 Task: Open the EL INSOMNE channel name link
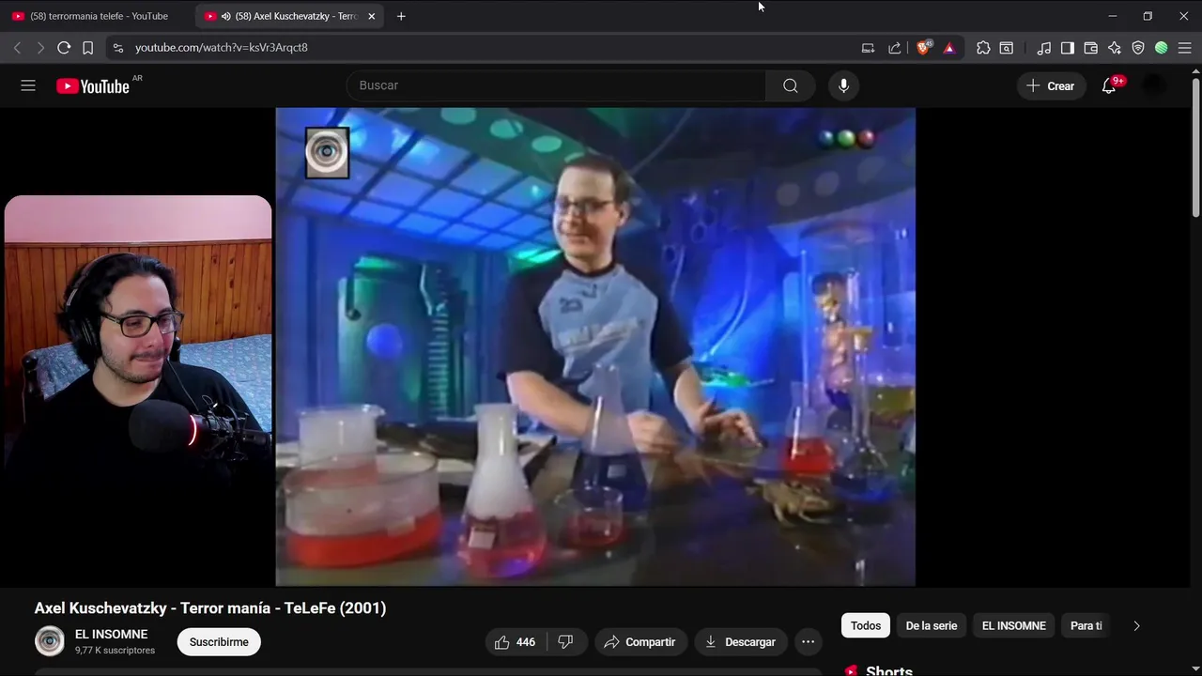(111, 635)
